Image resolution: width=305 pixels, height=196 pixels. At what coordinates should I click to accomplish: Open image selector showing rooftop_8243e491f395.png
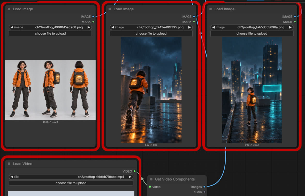[151, 27]
